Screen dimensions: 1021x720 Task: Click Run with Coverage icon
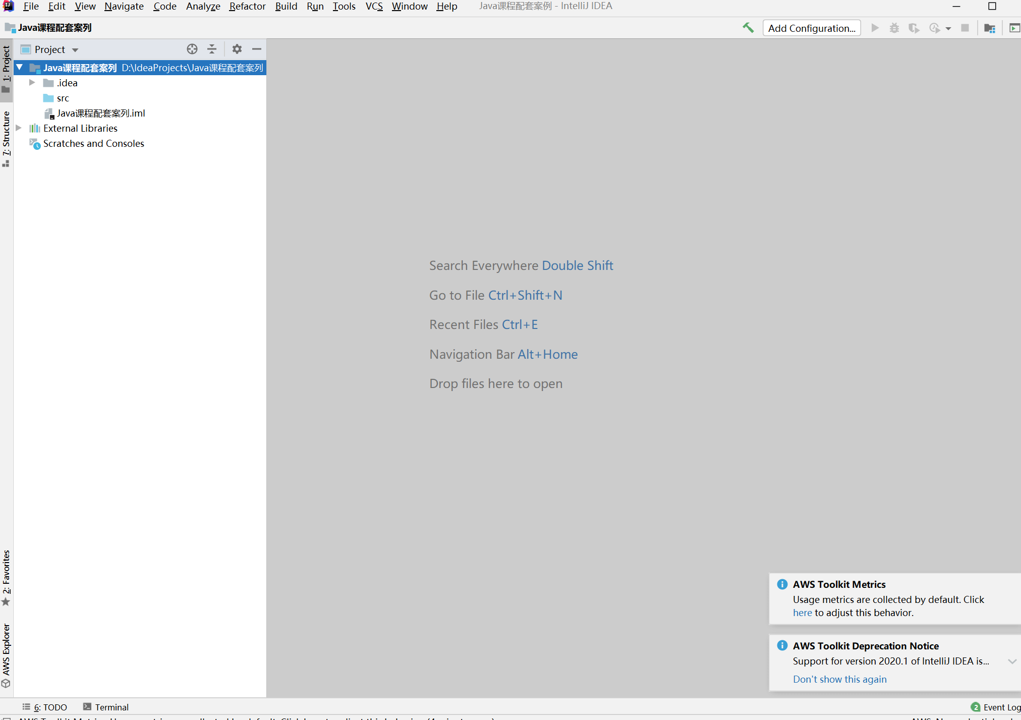coord(914,28)
